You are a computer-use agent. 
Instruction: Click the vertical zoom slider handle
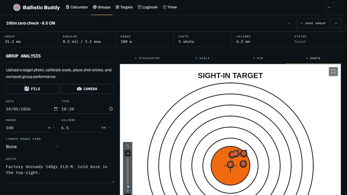point(128,187)
